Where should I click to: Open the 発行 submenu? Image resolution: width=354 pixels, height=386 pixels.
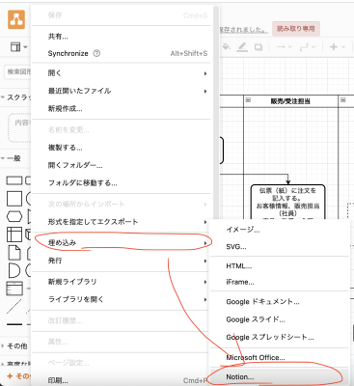coord(123,261)
